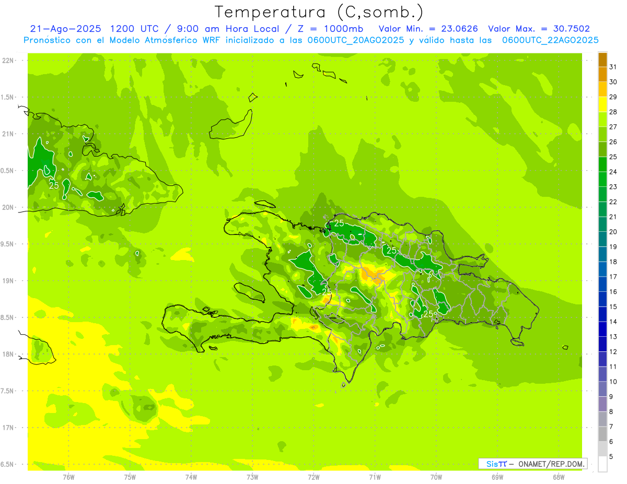
Task: Pick the gray swatch between legend 6 and 7
Action: (602, 434)
